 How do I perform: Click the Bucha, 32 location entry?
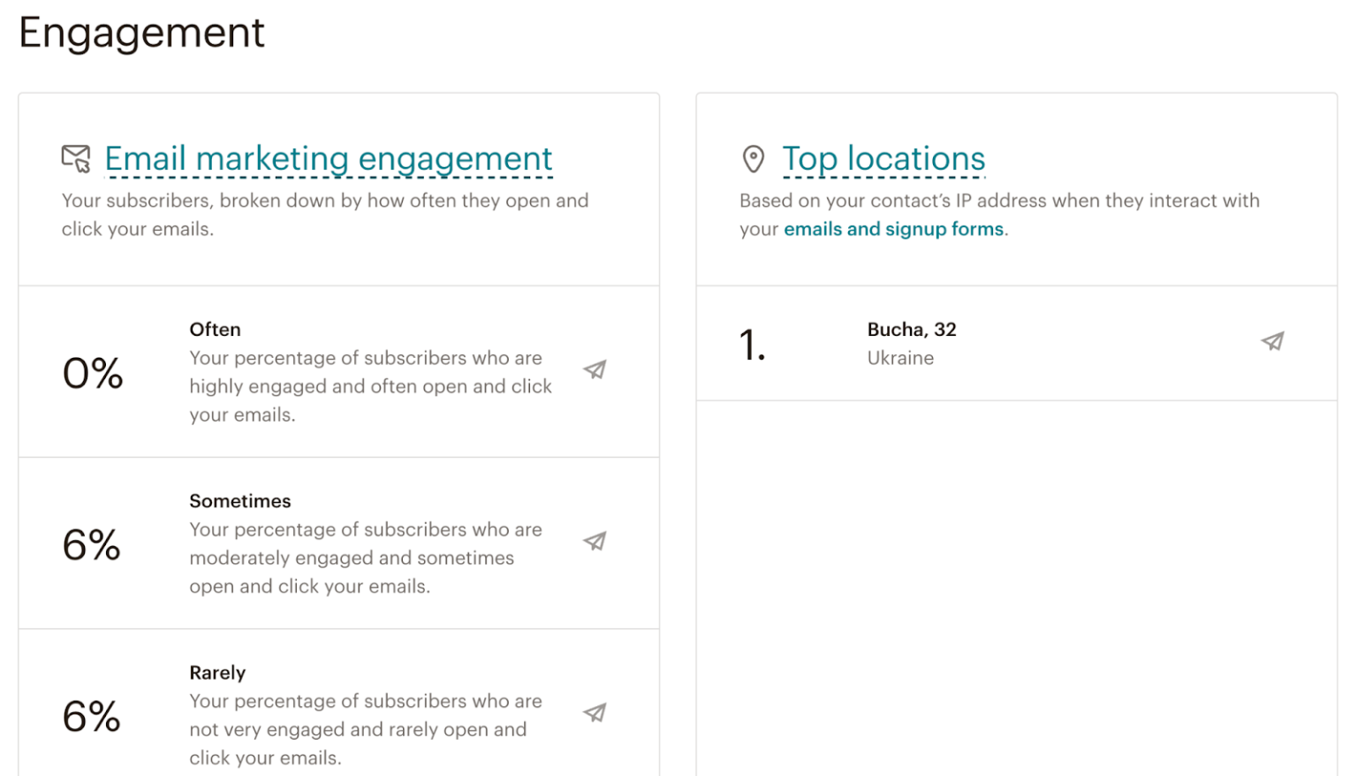tap(912, 329)
